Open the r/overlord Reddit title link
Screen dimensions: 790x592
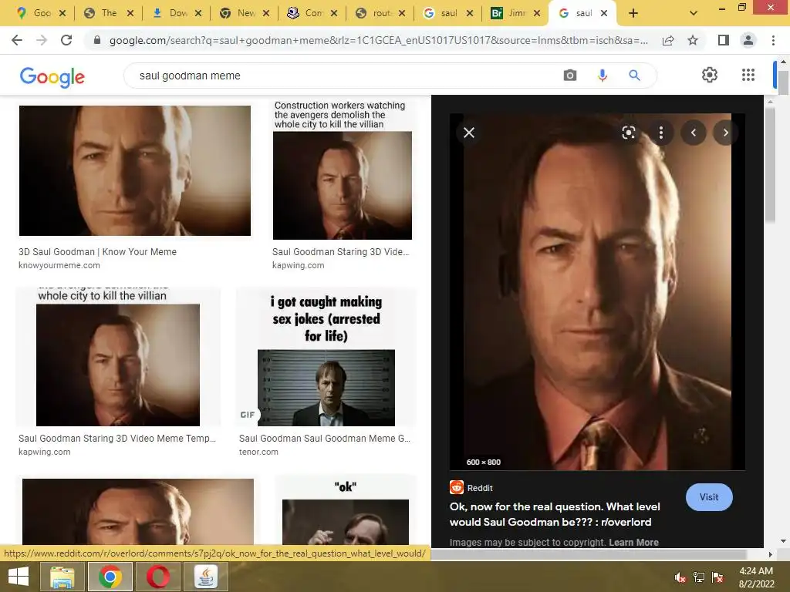[555, 514]
